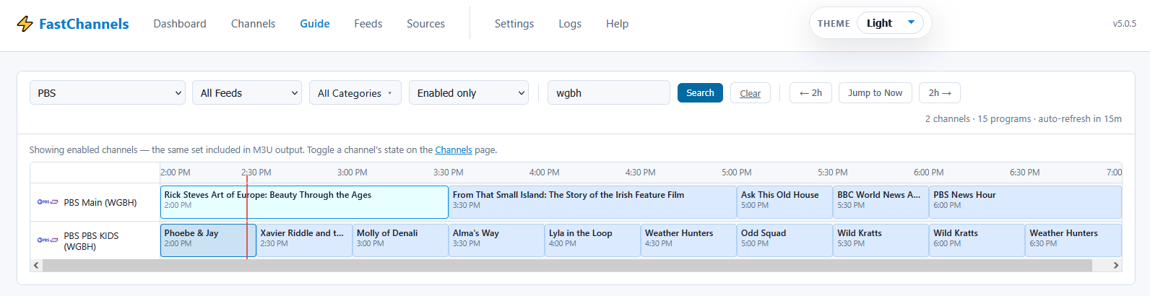This screenshot has height=296, width=1150.
Task: Open Wild Kratts 6:00 PM program
Action: tap(977, 240)
